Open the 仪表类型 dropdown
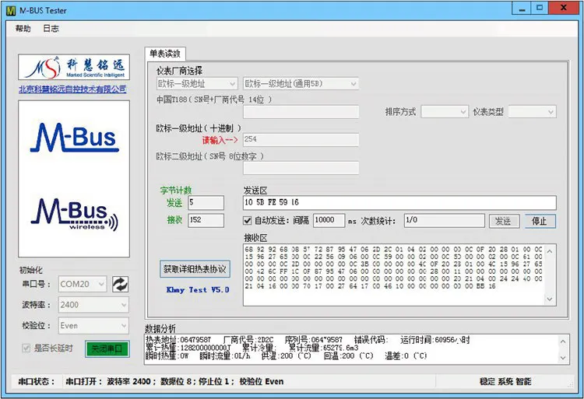The height and width of the screenshot is (399, 584). pos(533,111)
